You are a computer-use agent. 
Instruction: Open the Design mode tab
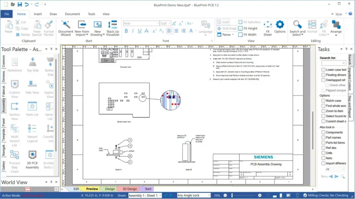[x=110, y=189]
